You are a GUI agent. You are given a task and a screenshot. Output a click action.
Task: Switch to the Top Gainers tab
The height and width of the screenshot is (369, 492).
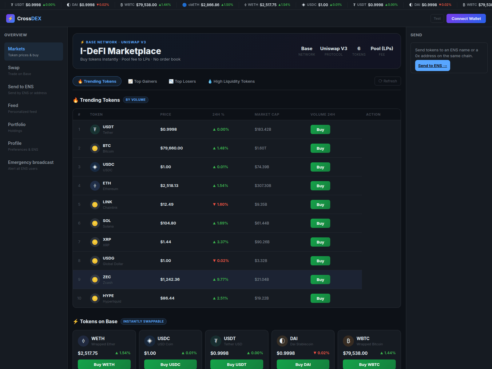click(x=142, y=81)
